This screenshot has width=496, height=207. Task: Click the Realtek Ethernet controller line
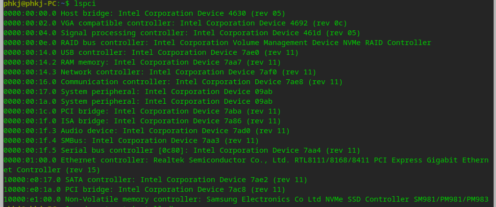[245, 160]
